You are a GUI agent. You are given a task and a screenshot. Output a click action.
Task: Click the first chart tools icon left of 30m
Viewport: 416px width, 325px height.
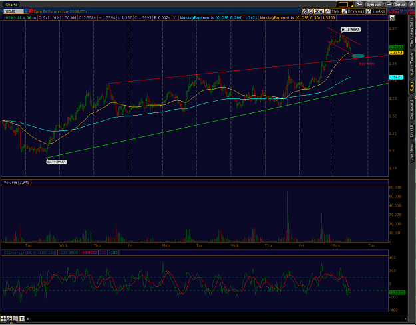coord(304,11)
